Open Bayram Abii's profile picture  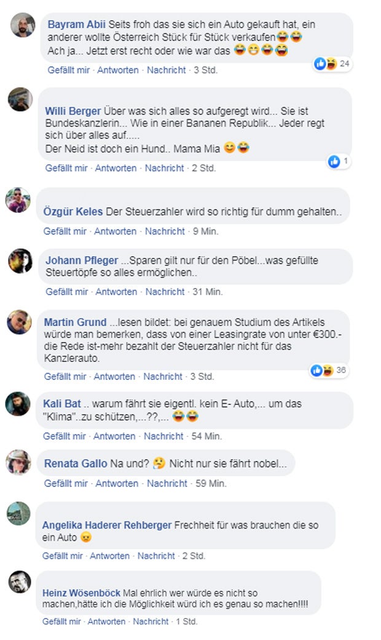(x=22, y=25)
